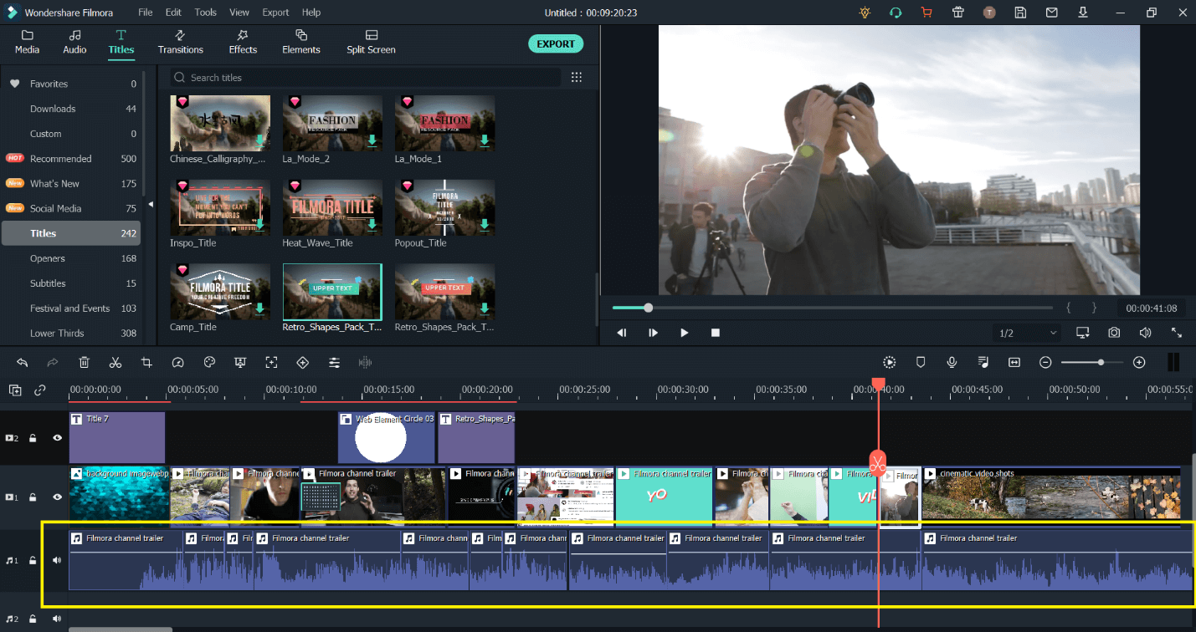Lock video track 1
1196x632 pixels.
(33, 497)
